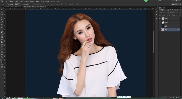Choose the Clone Stamp tool
The height and width of the screenshot is (99, 182).
[x=2, y=30]
